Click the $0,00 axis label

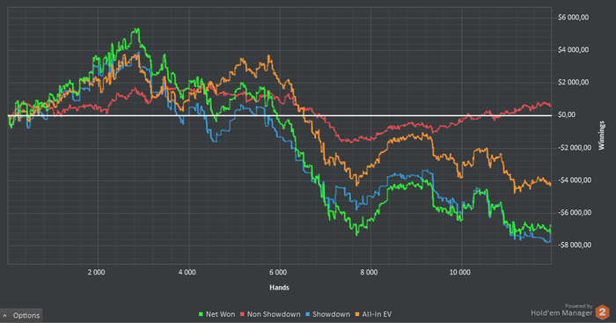point(567,114)
